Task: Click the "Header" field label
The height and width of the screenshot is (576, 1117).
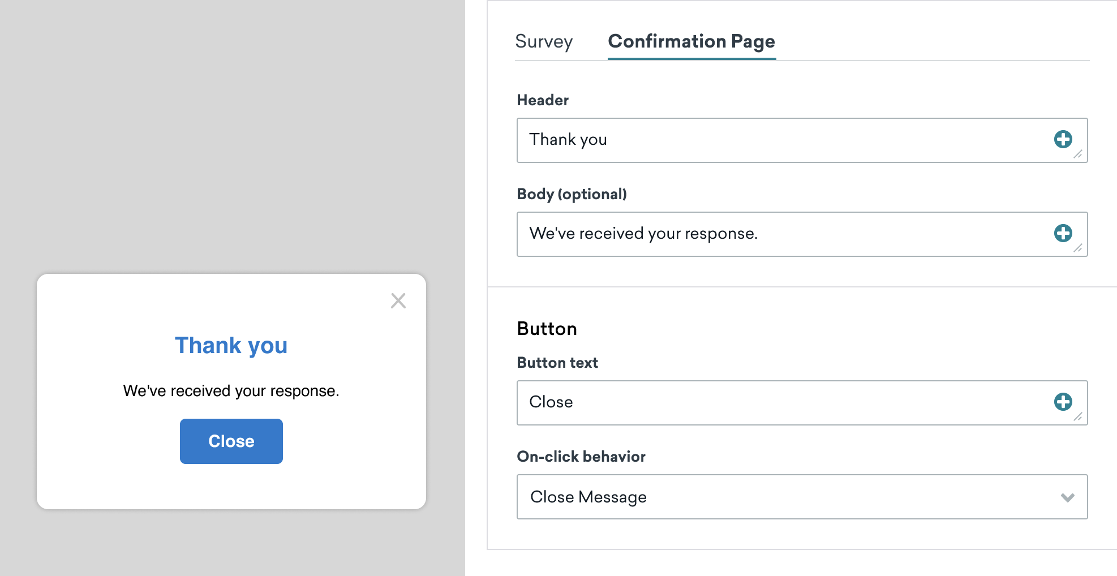Action: pyautogui.click(x=543, y=100)
